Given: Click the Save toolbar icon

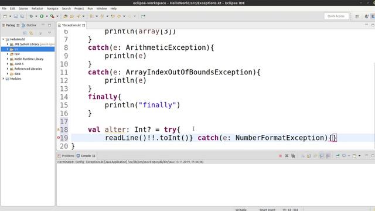Looking at the screenshot, I should 16,16.
